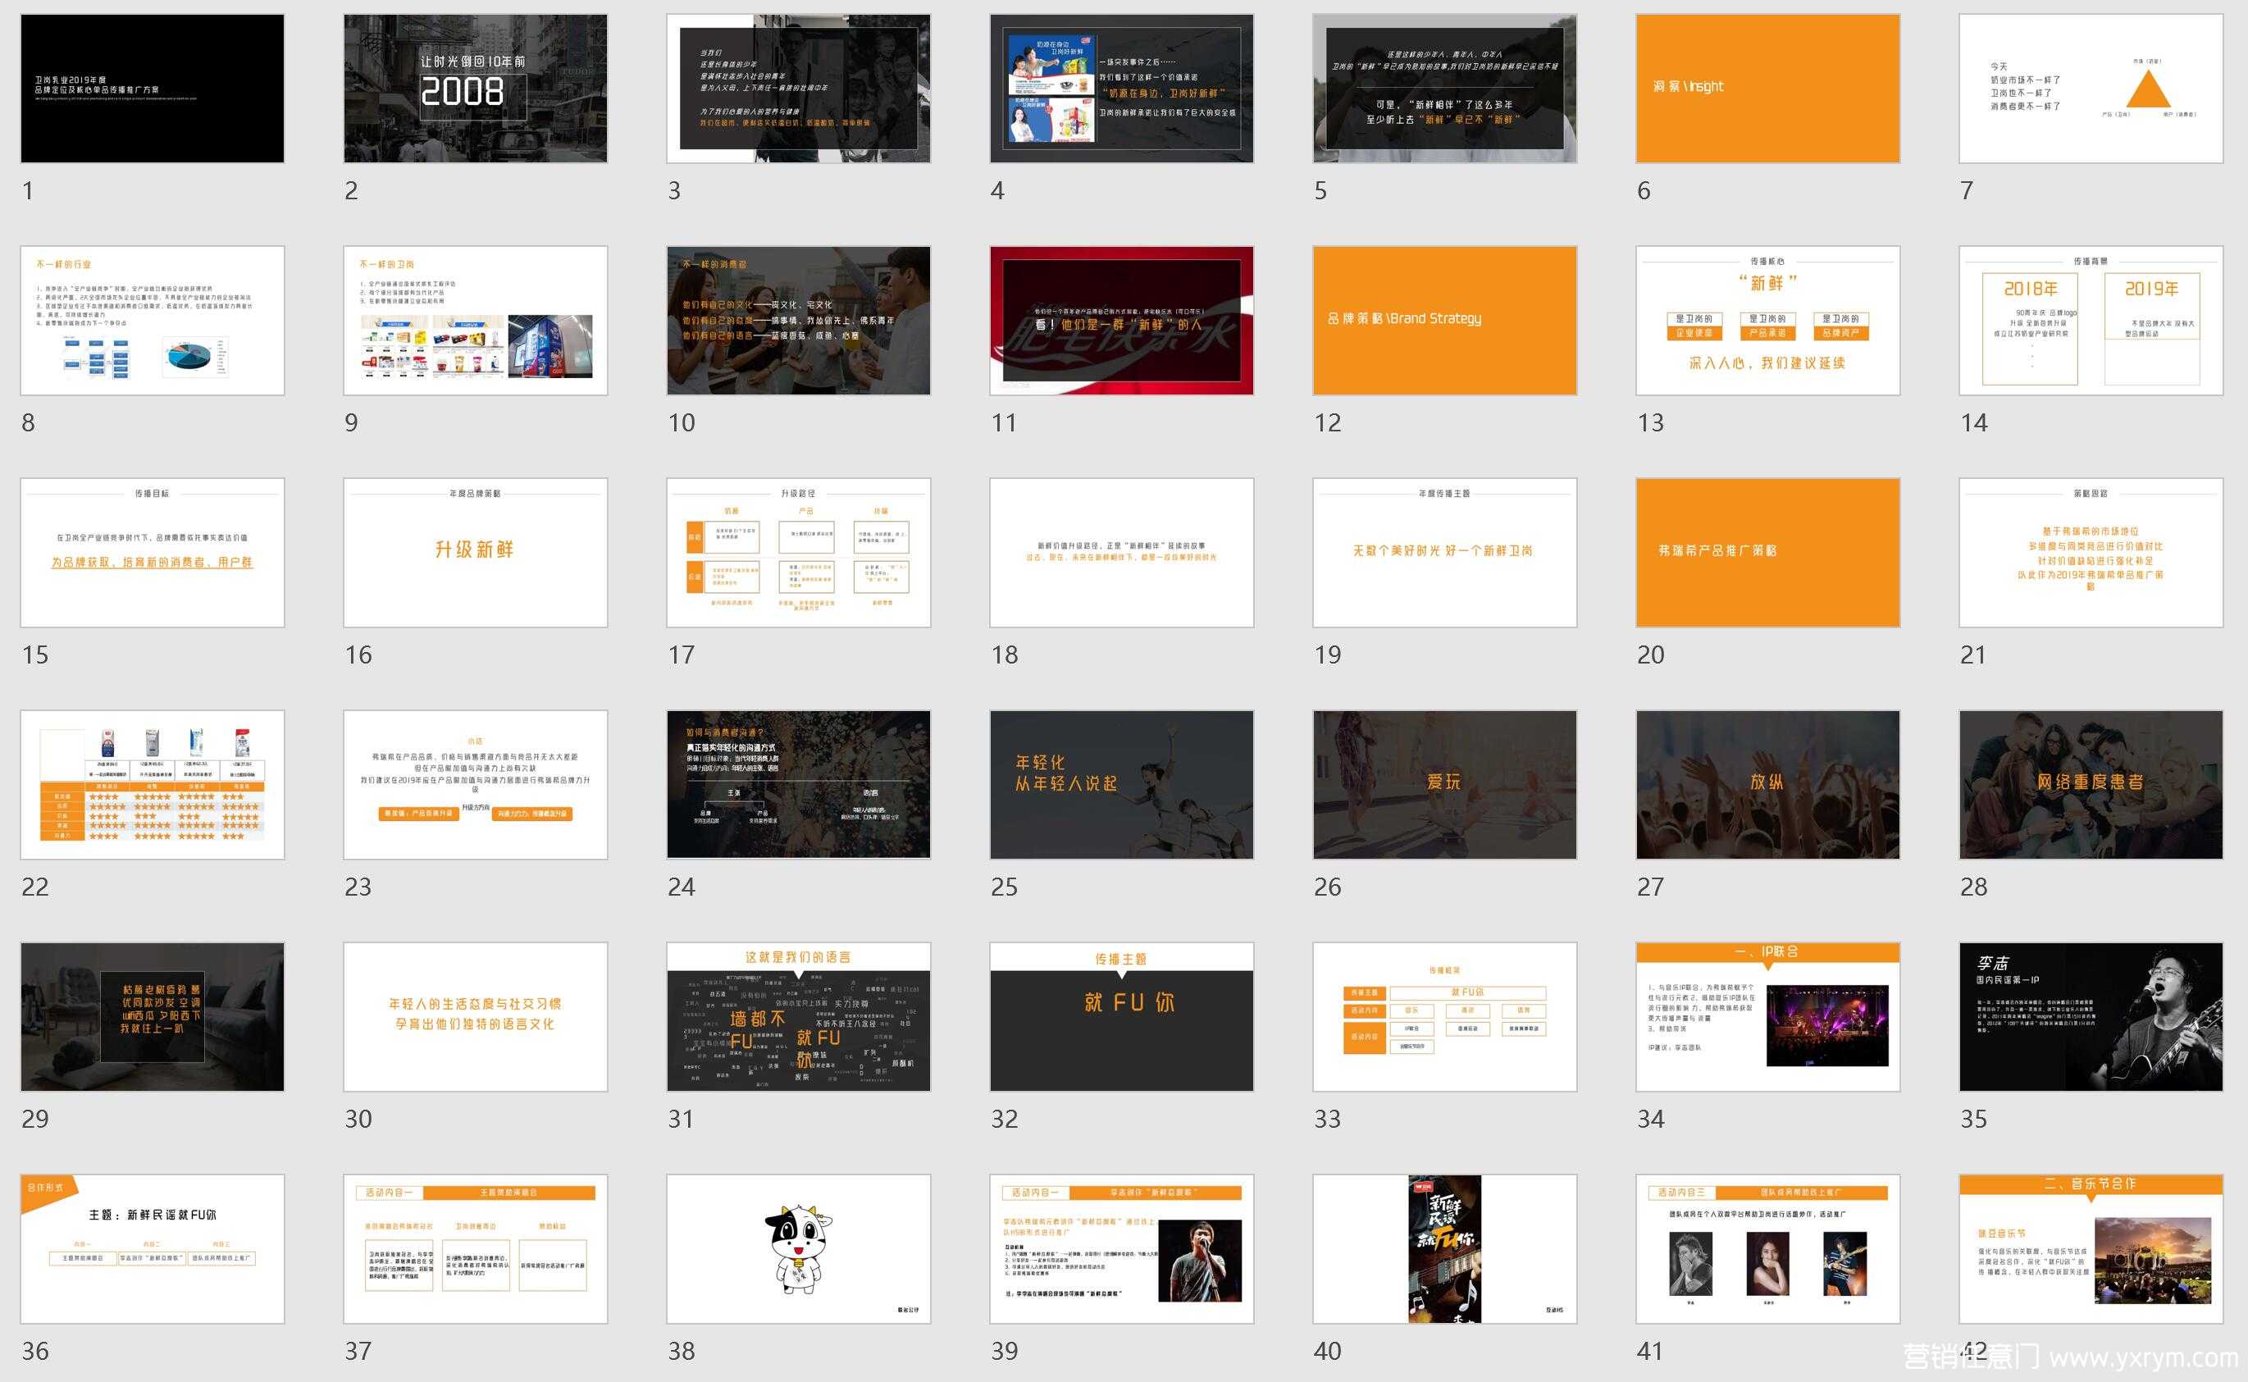Select slide 26 爱玩 thumbnail

click(x=1445, y=785)
